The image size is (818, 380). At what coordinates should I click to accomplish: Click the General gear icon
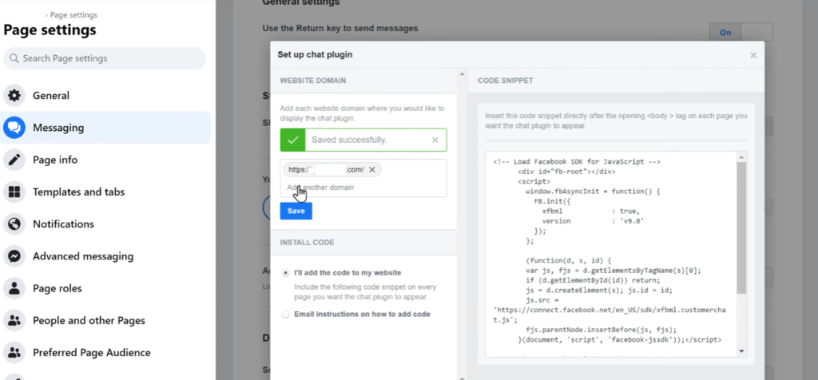pos(14,95)
